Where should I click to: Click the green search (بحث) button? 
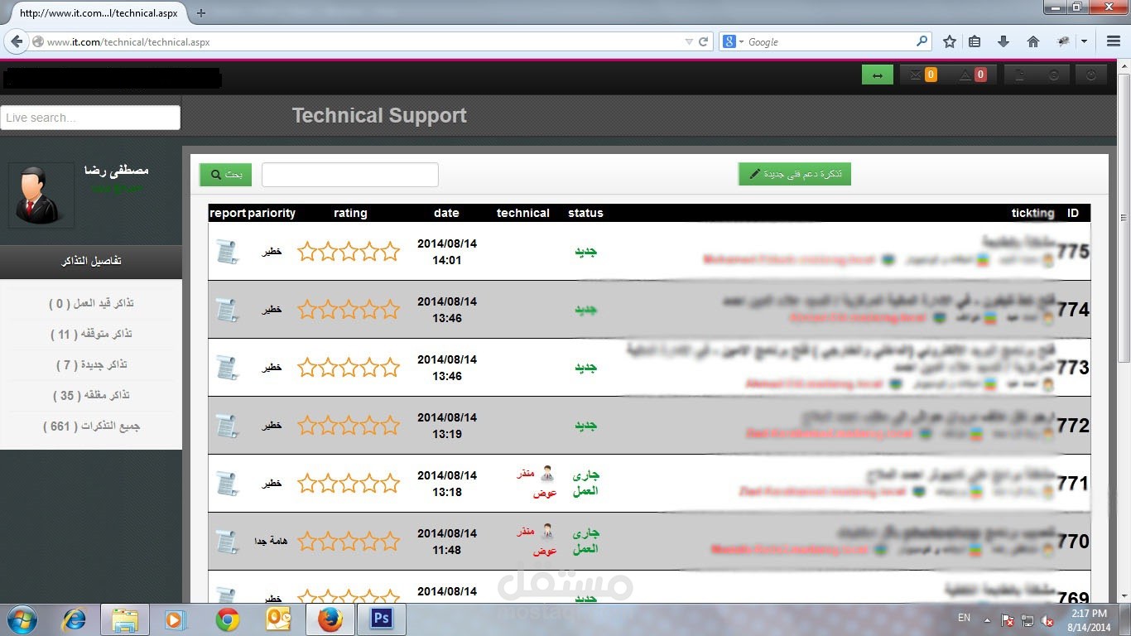225,175
